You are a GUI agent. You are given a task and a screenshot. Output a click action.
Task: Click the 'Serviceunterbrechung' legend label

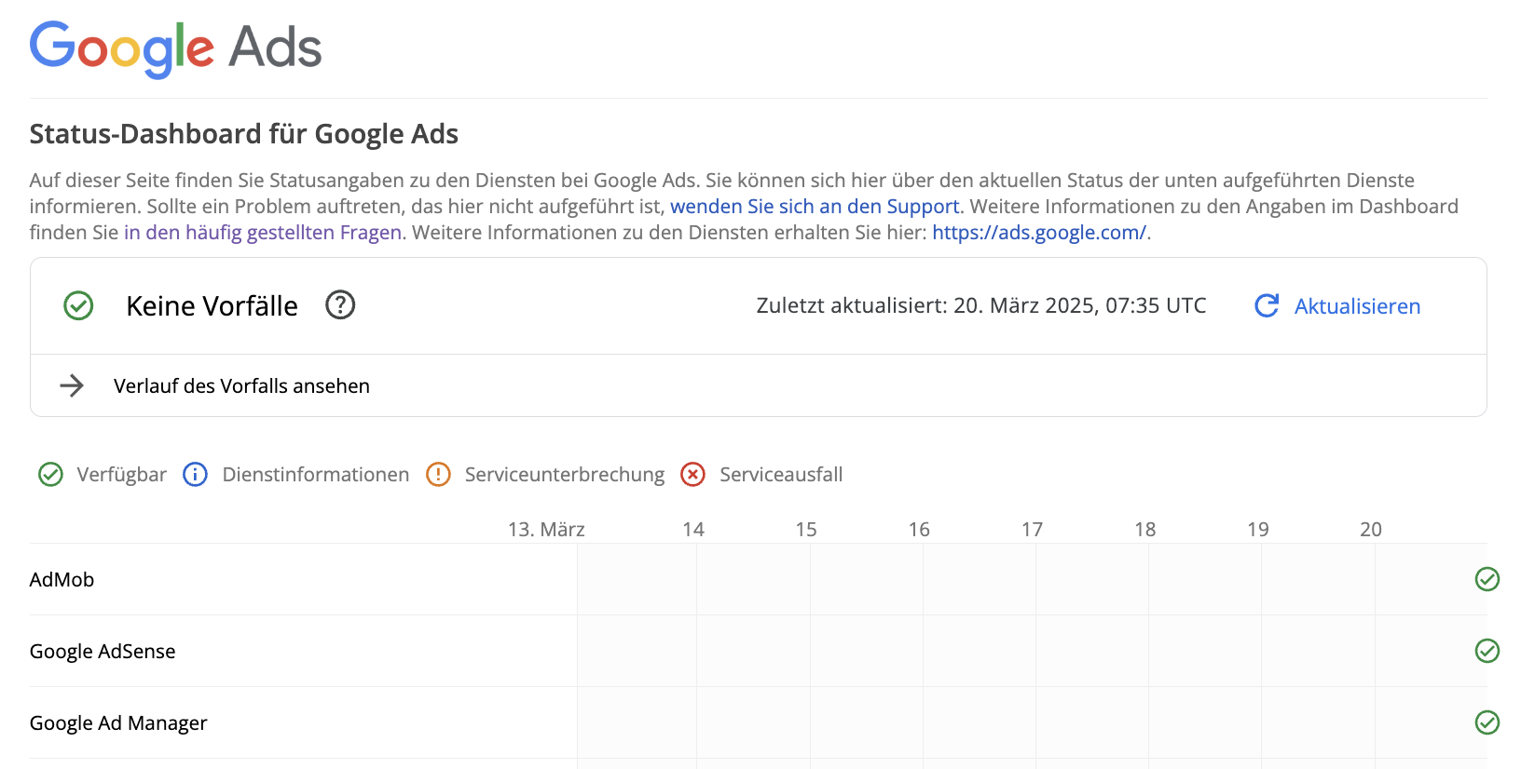(565, 475)
